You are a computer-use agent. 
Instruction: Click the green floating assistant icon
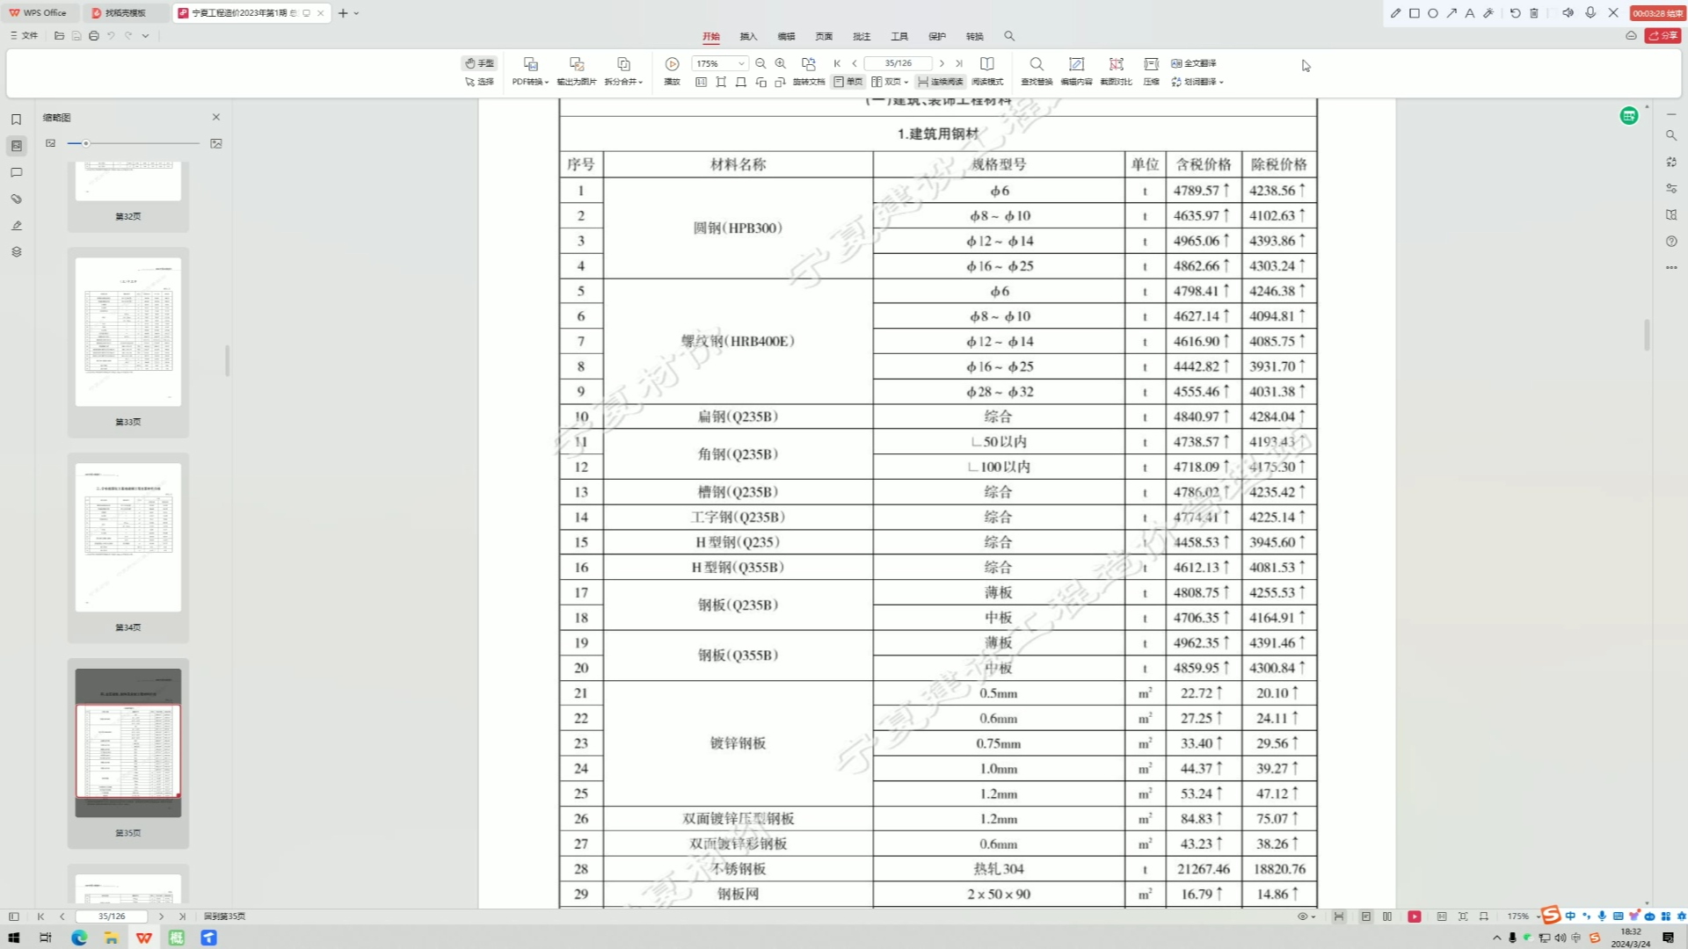coord(1629,116)
